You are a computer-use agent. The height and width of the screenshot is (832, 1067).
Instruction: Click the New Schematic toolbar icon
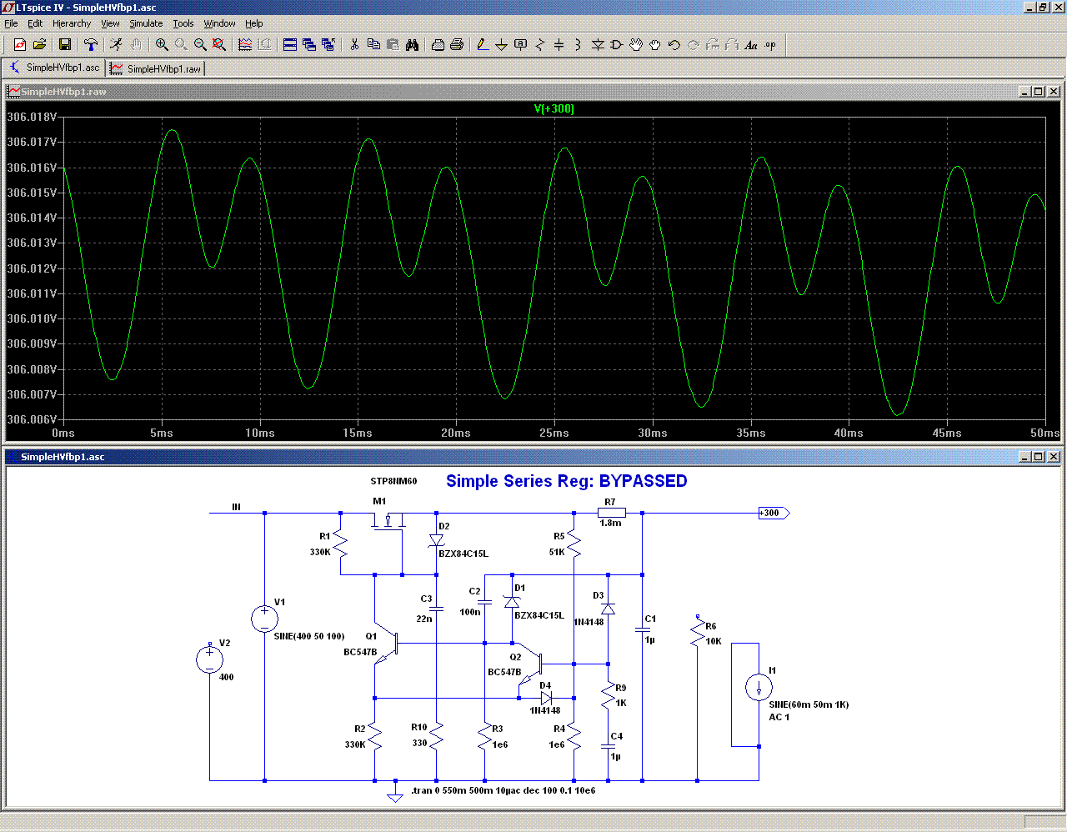tap(20, 45)
